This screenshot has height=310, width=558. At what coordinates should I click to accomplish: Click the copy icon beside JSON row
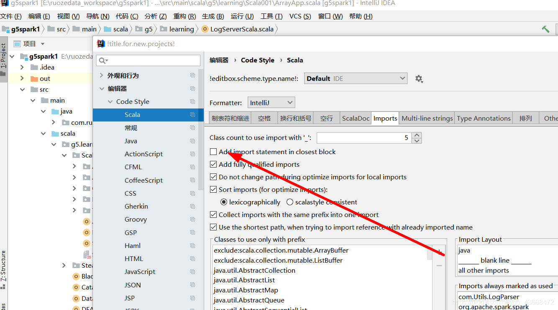click(x=192, y=285)
